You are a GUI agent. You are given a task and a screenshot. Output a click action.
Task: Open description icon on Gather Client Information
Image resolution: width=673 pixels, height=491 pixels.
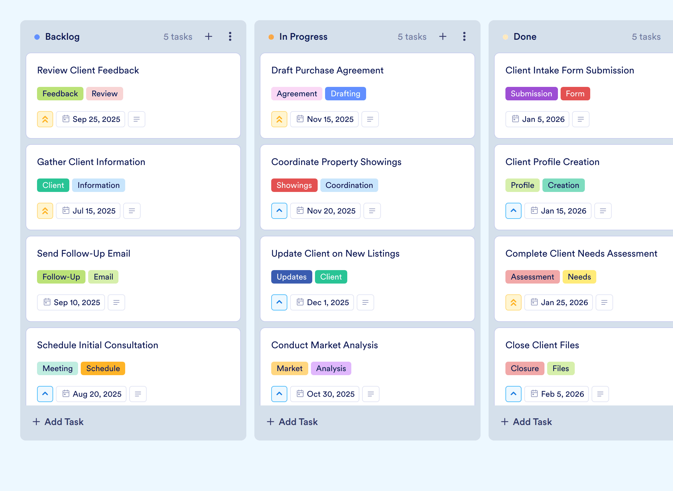[132, 211]
